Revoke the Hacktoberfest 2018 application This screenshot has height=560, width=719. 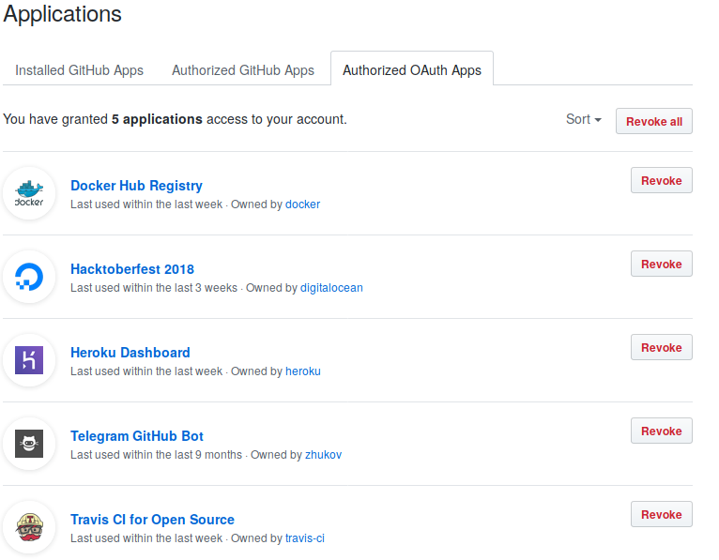[661, 264]
